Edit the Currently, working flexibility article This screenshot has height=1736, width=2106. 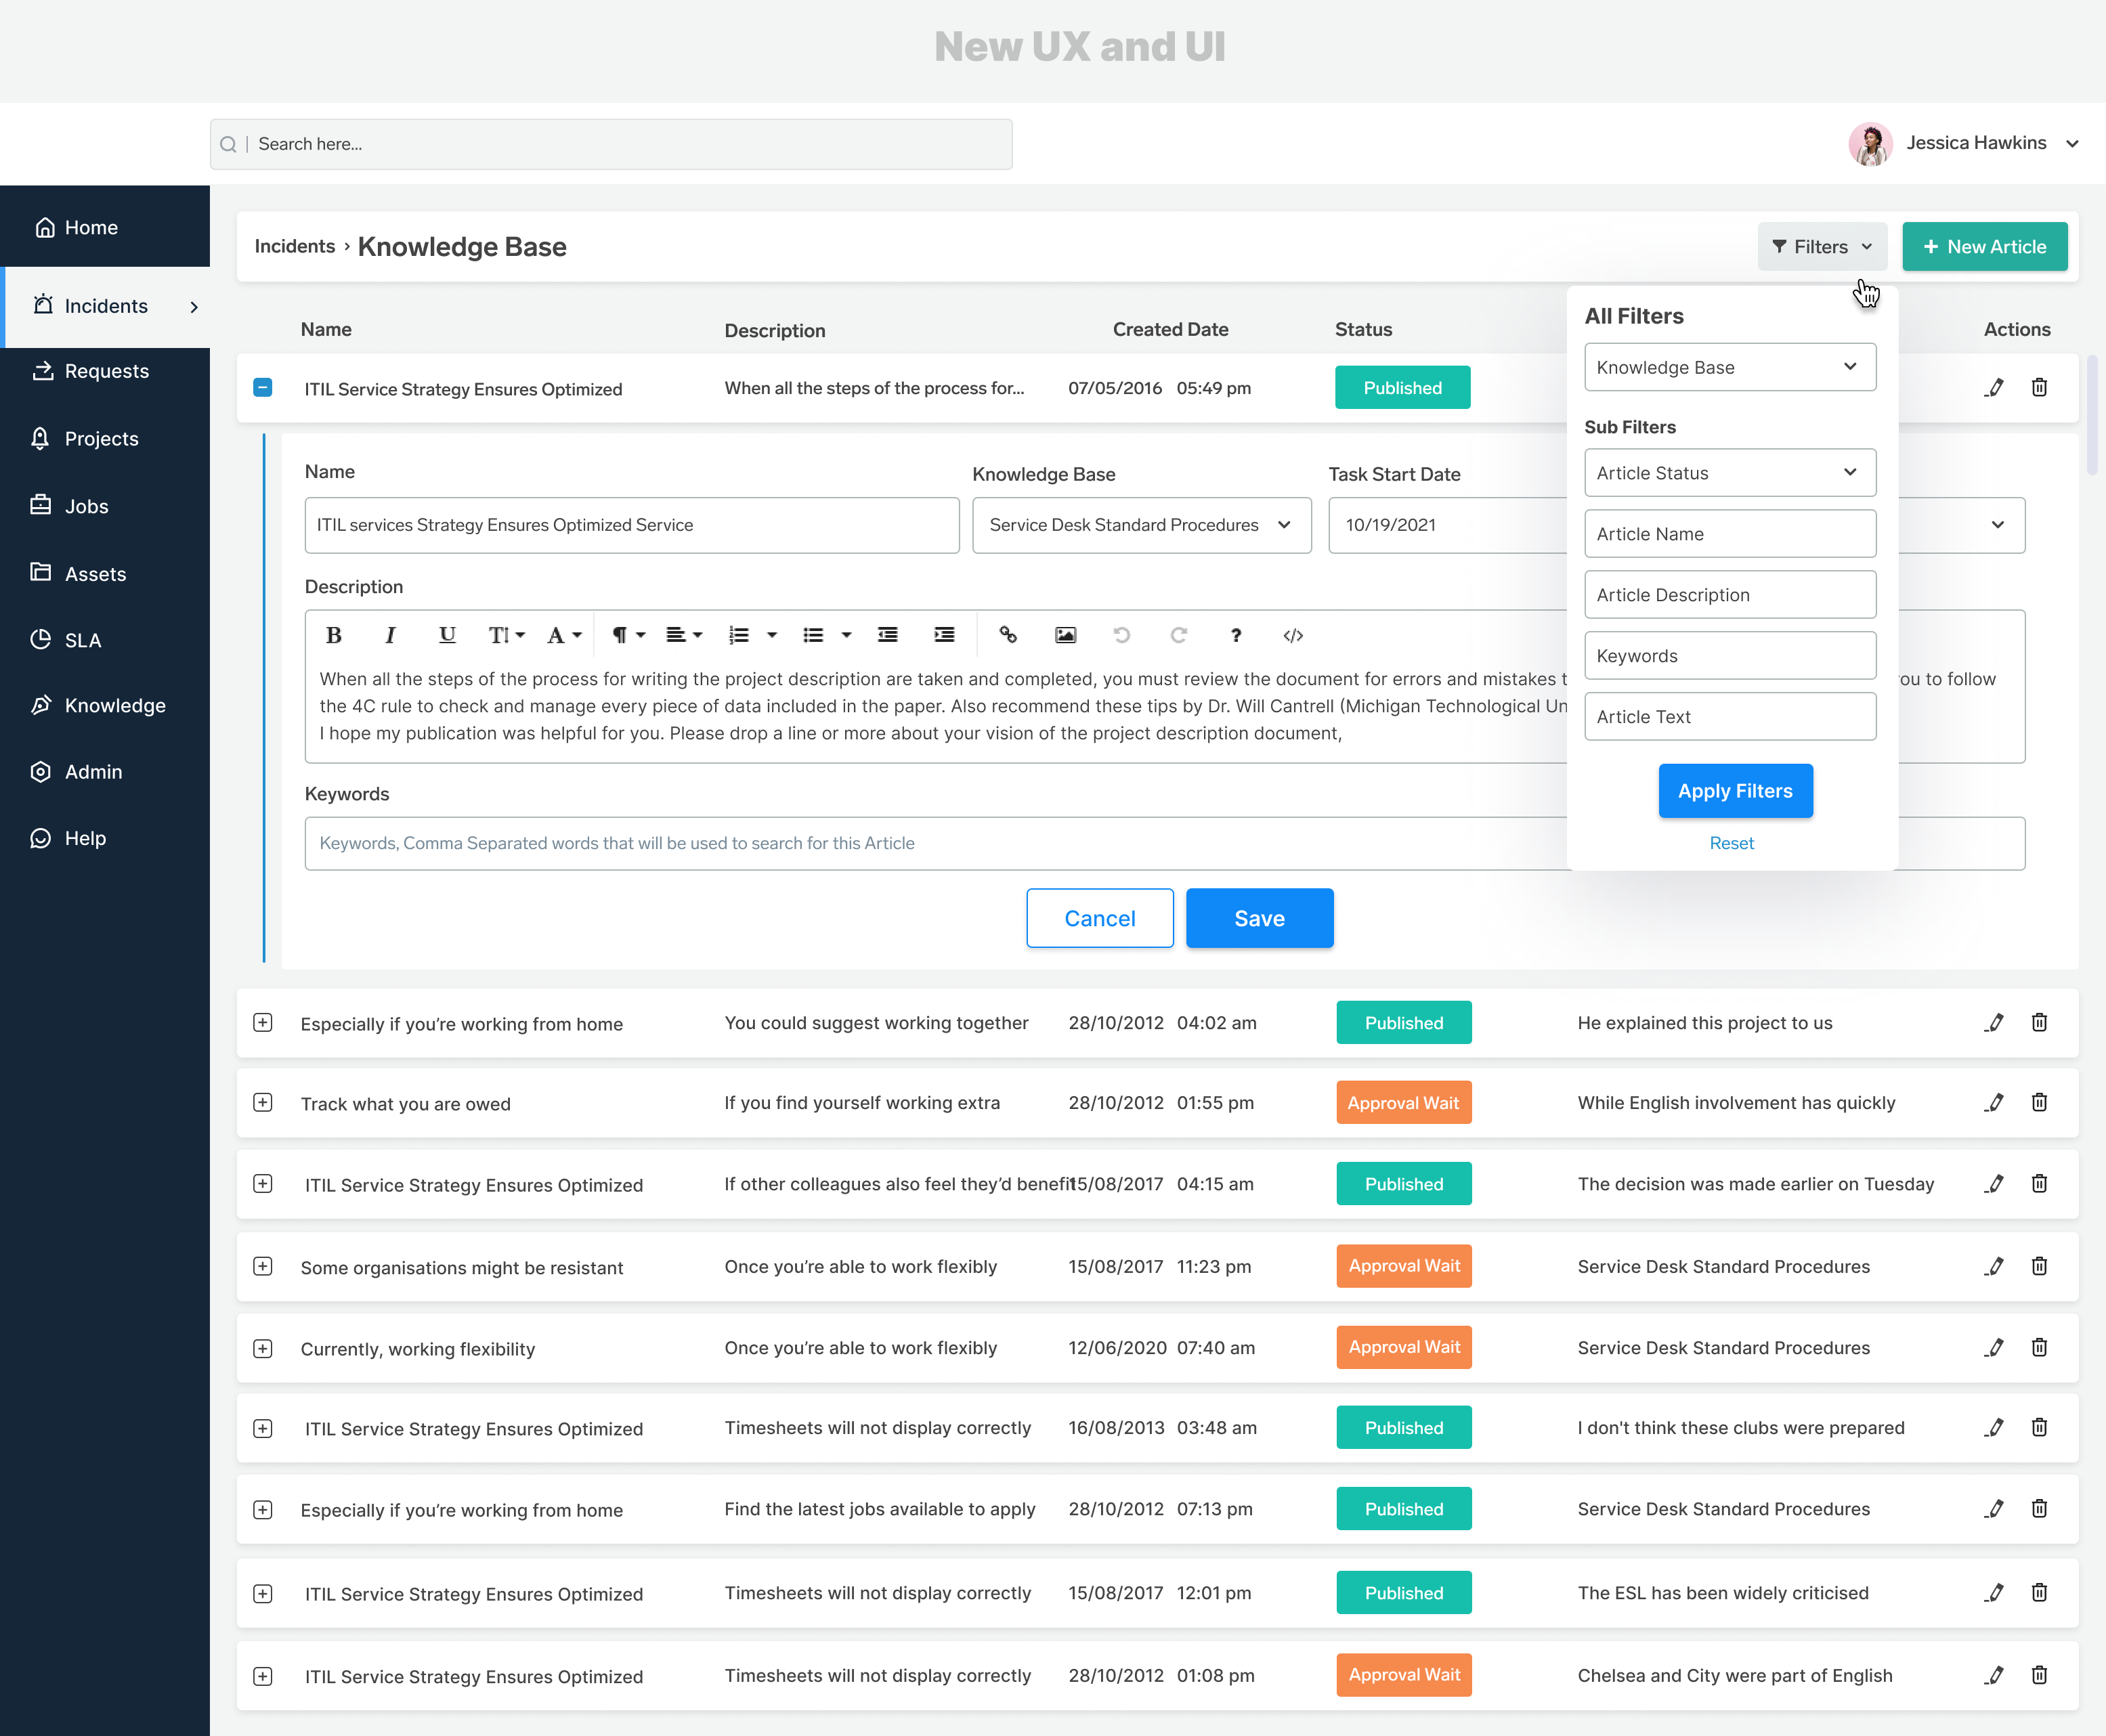pyautogui.click(x=1994, y=1347)
